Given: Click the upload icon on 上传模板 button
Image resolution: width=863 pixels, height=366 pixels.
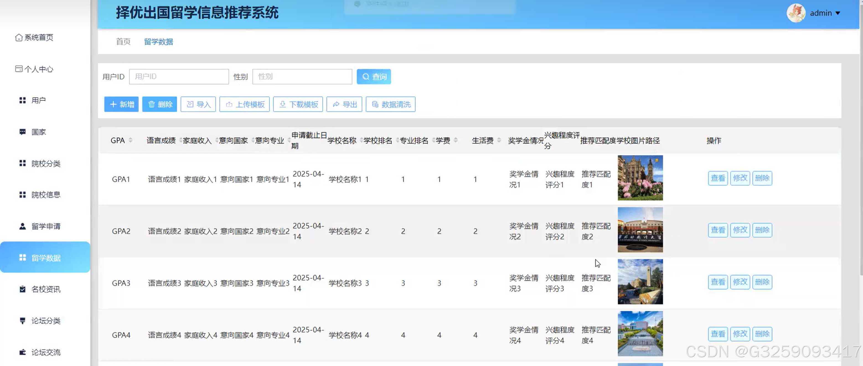Looking at the screenshot, I should pyautogui.click(x=229, y=104).
